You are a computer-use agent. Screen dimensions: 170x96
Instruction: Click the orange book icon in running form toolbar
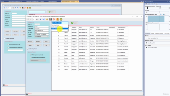[x=58, y=19]
